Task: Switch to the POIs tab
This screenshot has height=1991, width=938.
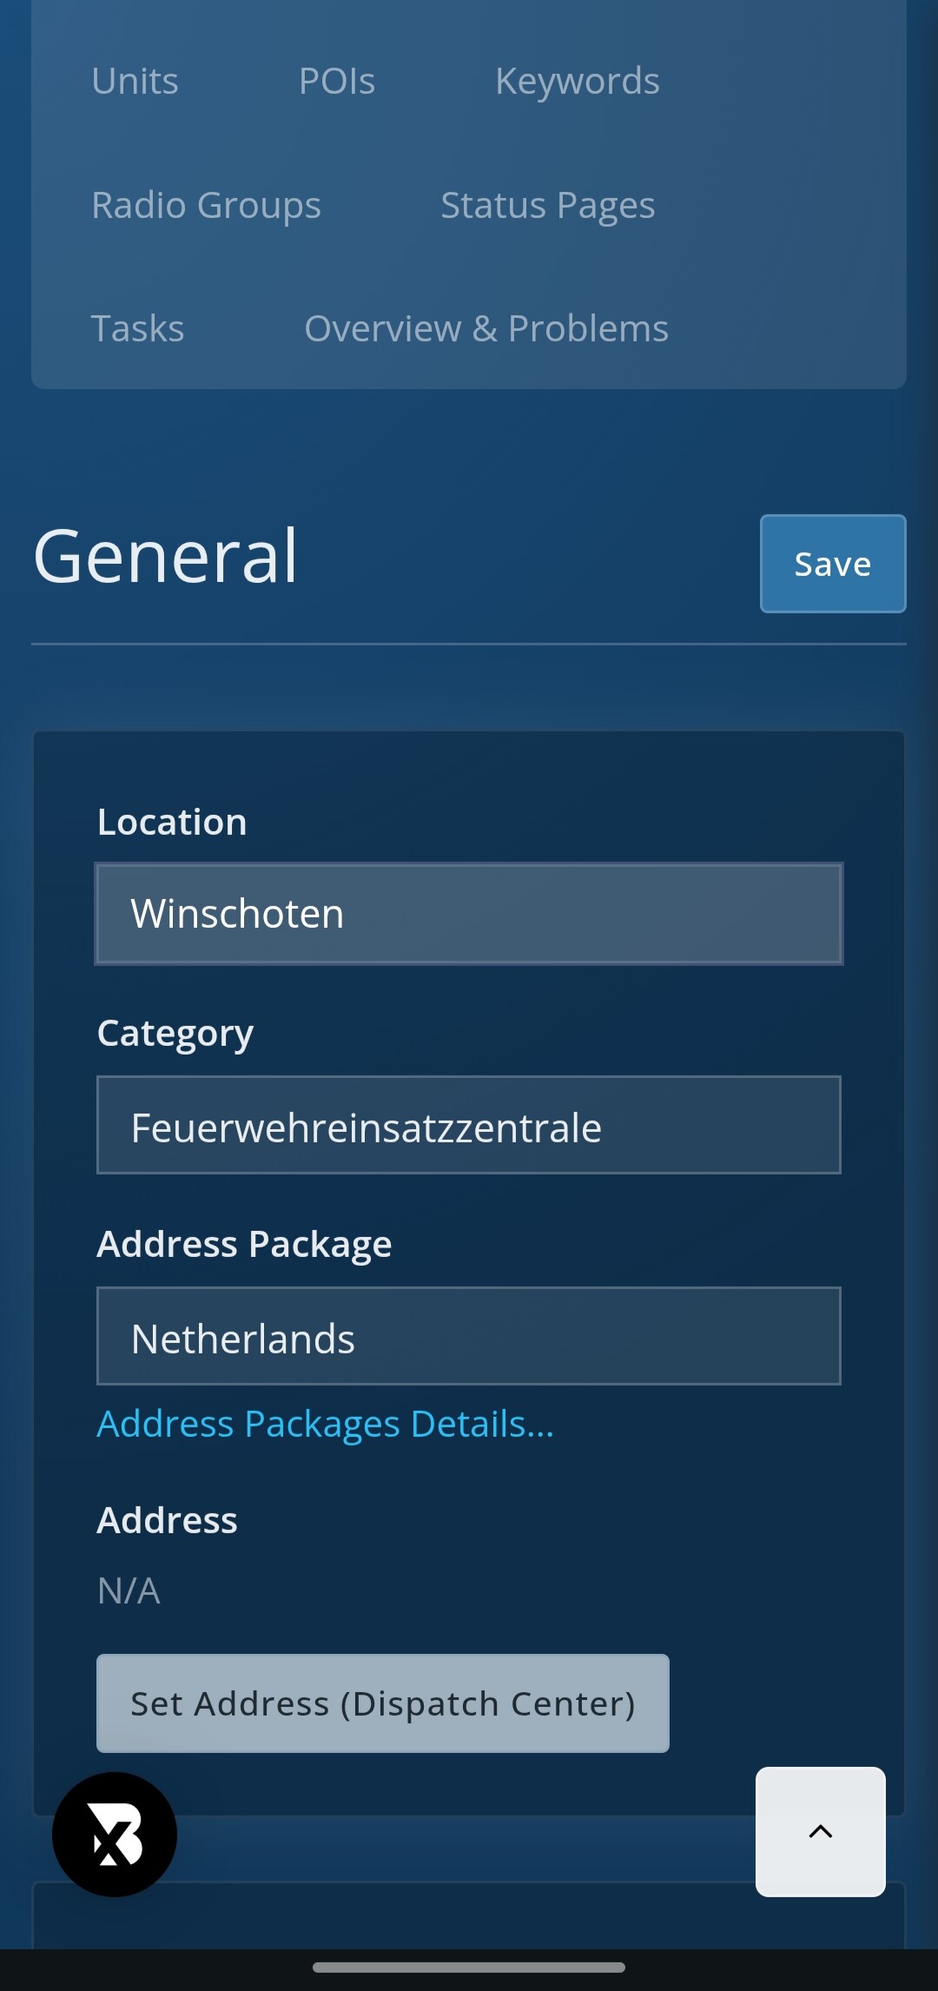Action: point(337,82)
